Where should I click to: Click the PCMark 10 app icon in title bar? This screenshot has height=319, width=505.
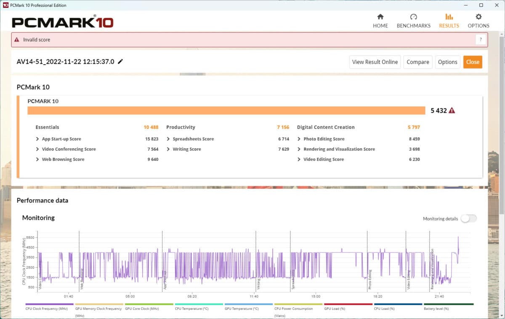[x=5, y=5]
